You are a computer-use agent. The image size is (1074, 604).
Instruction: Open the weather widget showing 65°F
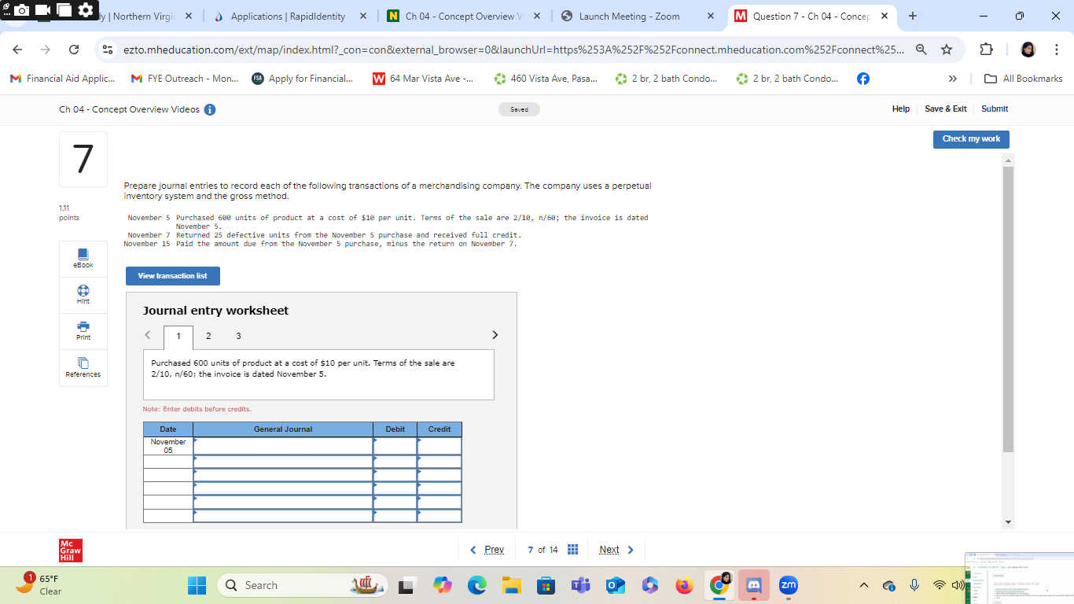coord(39,584)
